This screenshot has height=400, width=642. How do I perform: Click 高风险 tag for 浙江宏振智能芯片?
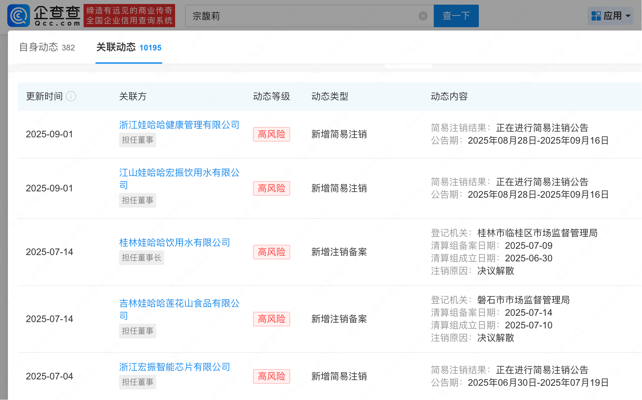(x=271, y=376)
